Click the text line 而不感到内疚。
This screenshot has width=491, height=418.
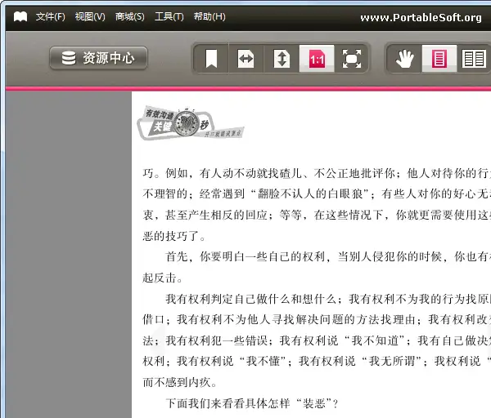(x=180, y=382)
